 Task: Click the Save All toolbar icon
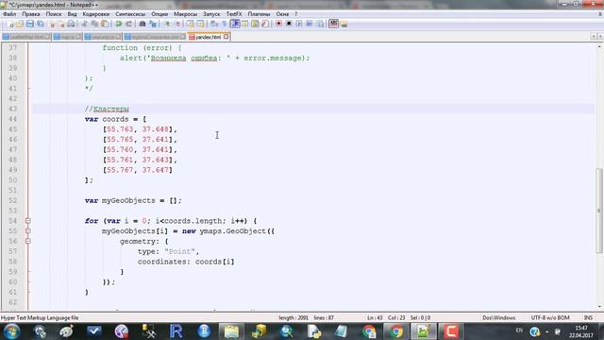[x=41, y=24]
